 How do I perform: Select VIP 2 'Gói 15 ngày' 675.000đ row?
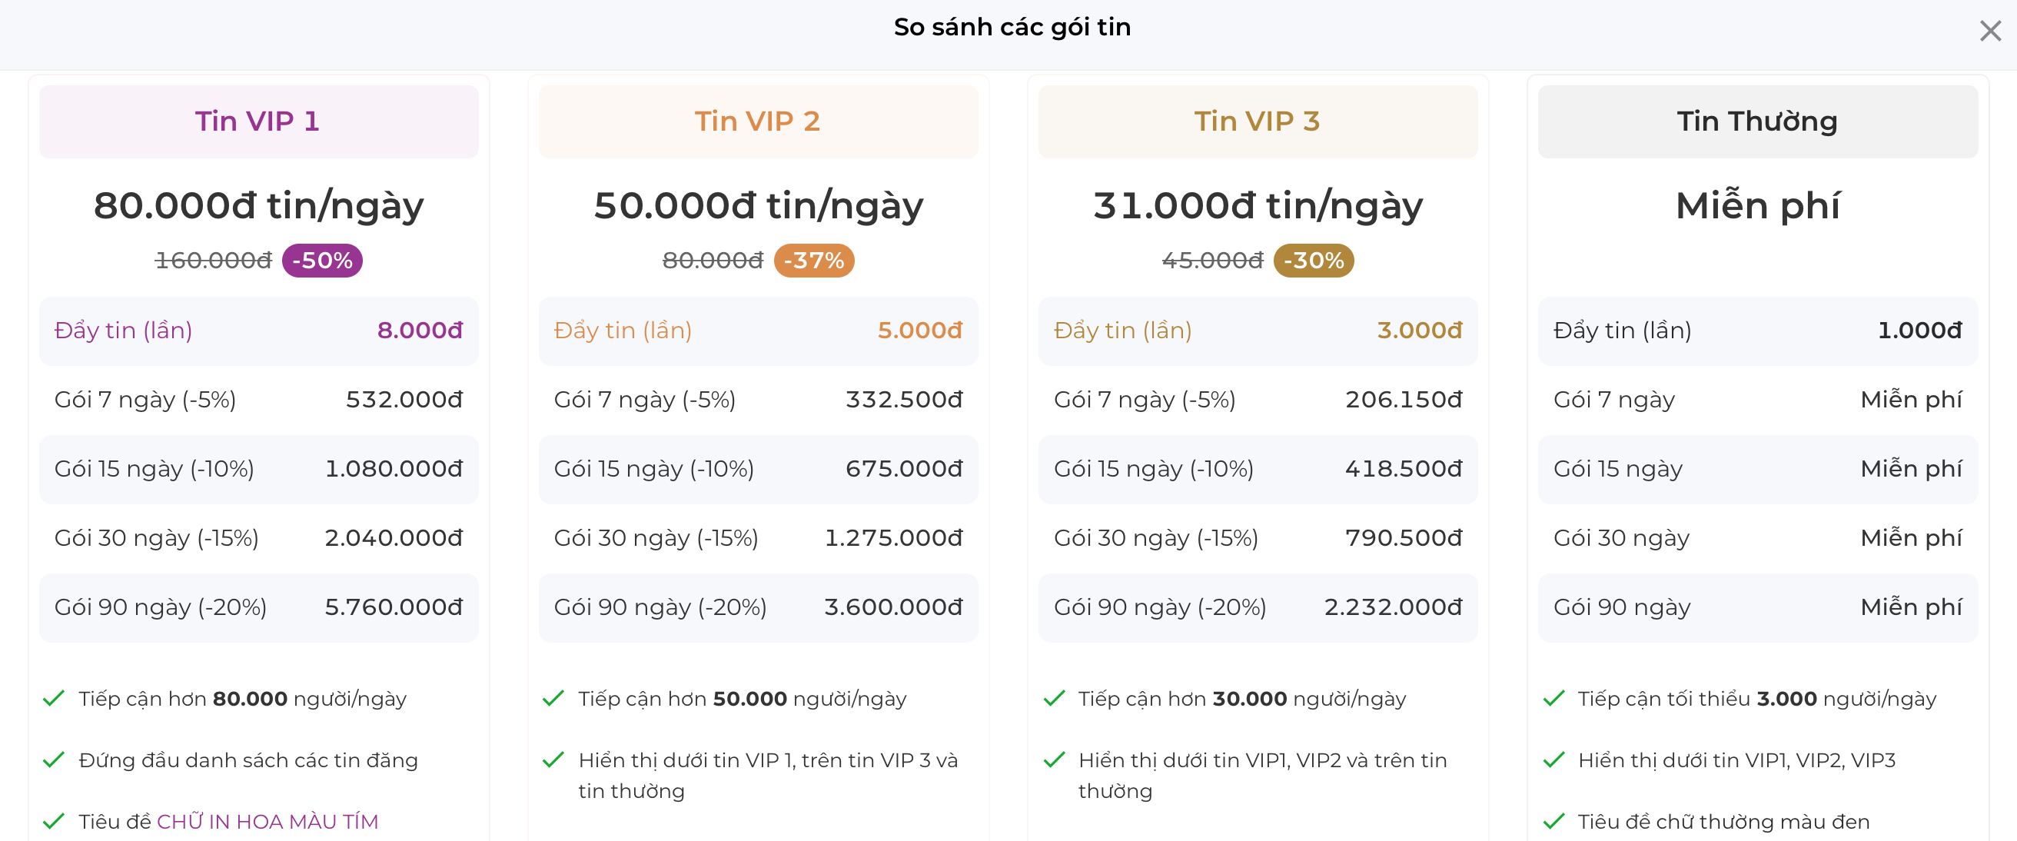tap(758, 469)
